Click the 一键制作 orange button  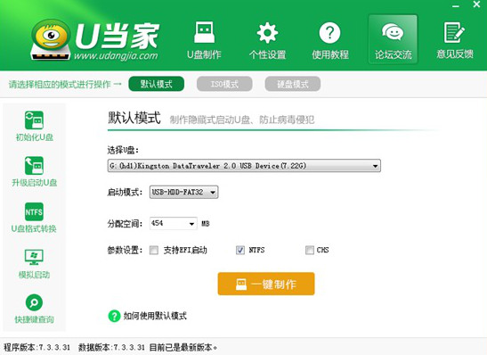tap(266, 284)
